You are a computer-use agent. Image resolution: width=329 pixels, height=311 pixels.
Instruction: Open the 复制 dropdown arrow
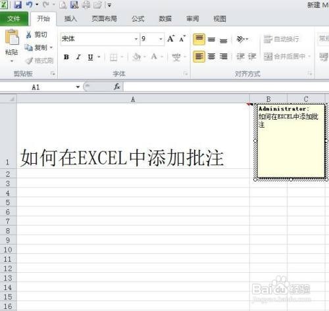[x=51, y=47]
